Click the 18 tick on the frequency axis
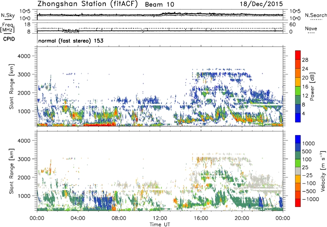The height and width of the screenshot is (227, 327). (27, 25)
